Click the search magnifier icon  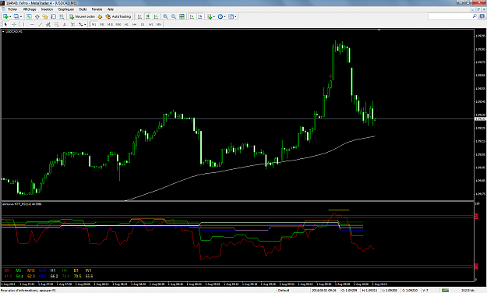[x=475, y=16]
